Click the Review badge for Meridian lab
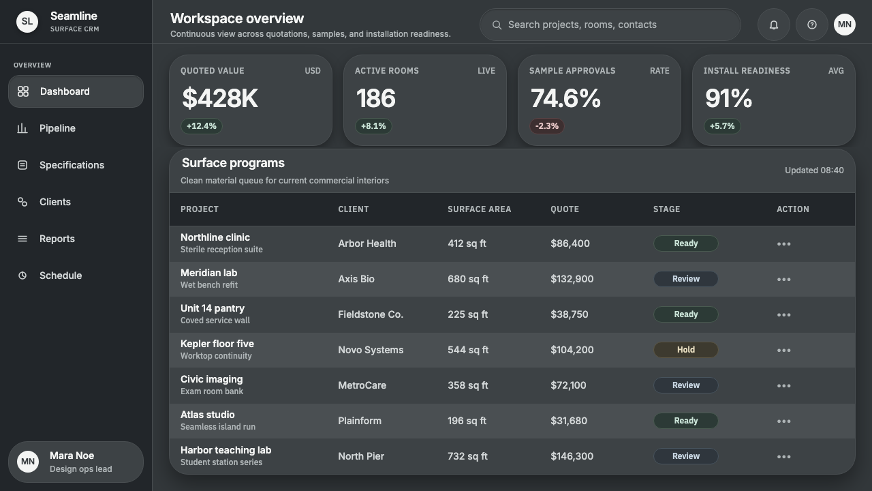The height and width of the screenshot is (491, 872). 686,279
